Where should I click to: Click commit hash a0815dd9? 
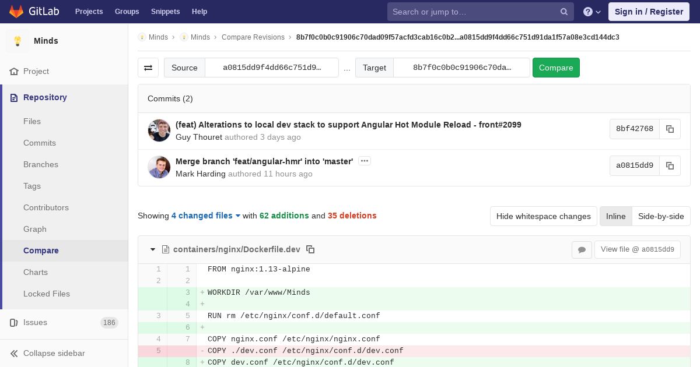click(x=635, y=166)
